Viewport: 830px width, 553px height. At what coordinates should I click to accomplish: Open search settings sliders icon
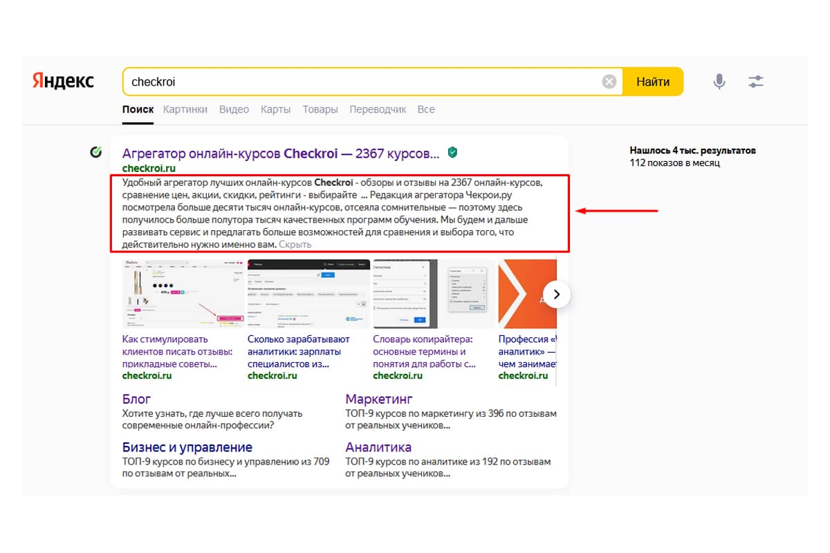[755, 82]
